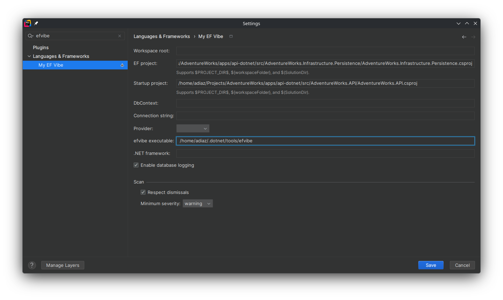Click the Save button
This screenshot has height=300, width=503.
431,265
